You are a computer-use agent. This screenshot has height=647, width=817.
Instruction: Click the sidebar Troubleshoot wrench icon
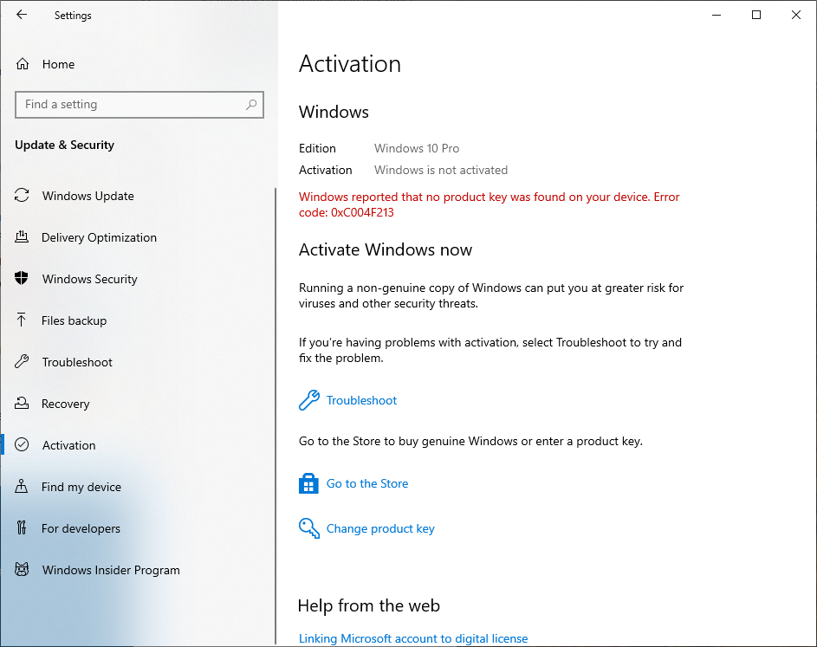22,361
